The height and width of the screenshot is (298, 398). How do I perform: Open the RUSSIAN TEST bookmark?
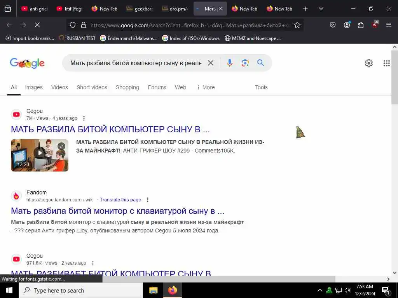(x=77, y=38)
